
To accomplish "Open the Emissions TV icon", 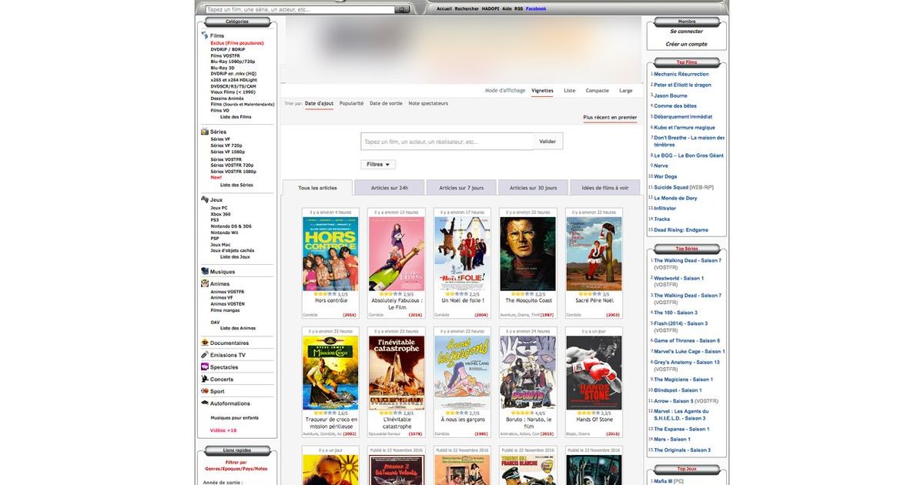I will click(205, 355).
